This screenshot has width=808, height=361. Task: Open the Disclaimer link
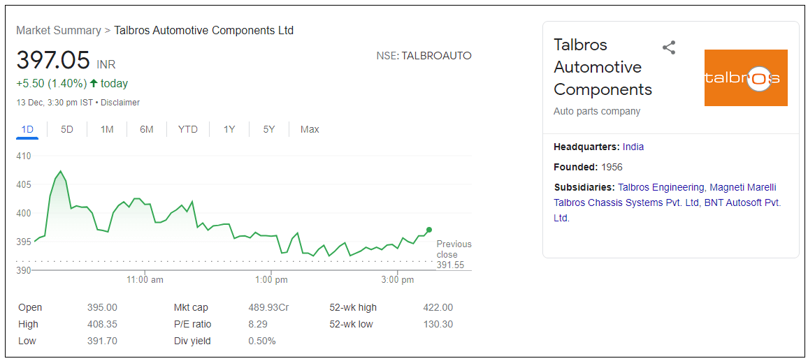120,103
